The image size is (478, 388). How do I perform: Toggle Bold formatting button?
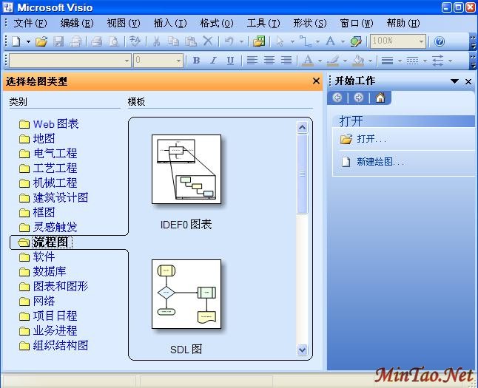(196, 61)
